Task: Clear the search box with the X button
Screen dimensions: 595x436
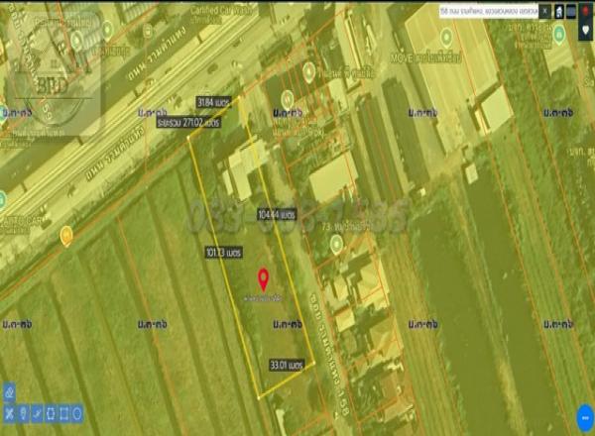Action: (544, 11)
